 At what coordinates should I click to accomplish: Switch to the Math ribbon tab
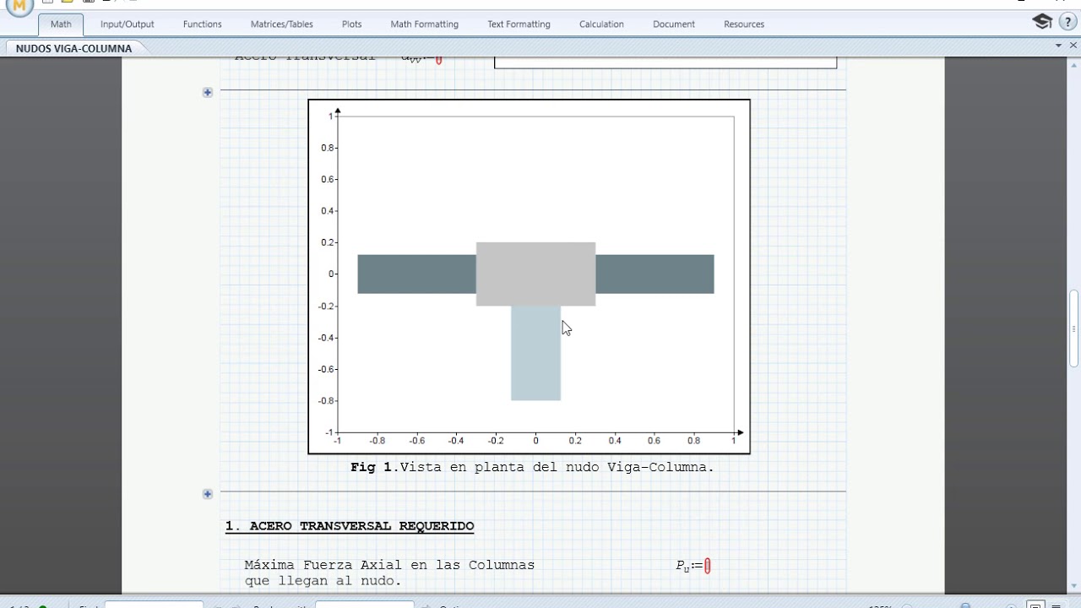point(61,24)
